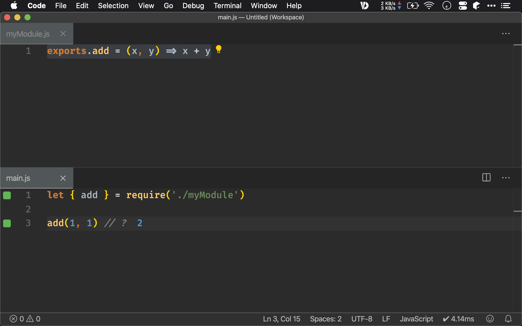Click the 4.14ms Quokka timing status
Image resolution: width=522 pixels, height=326 pixels.
coord(458,319)
